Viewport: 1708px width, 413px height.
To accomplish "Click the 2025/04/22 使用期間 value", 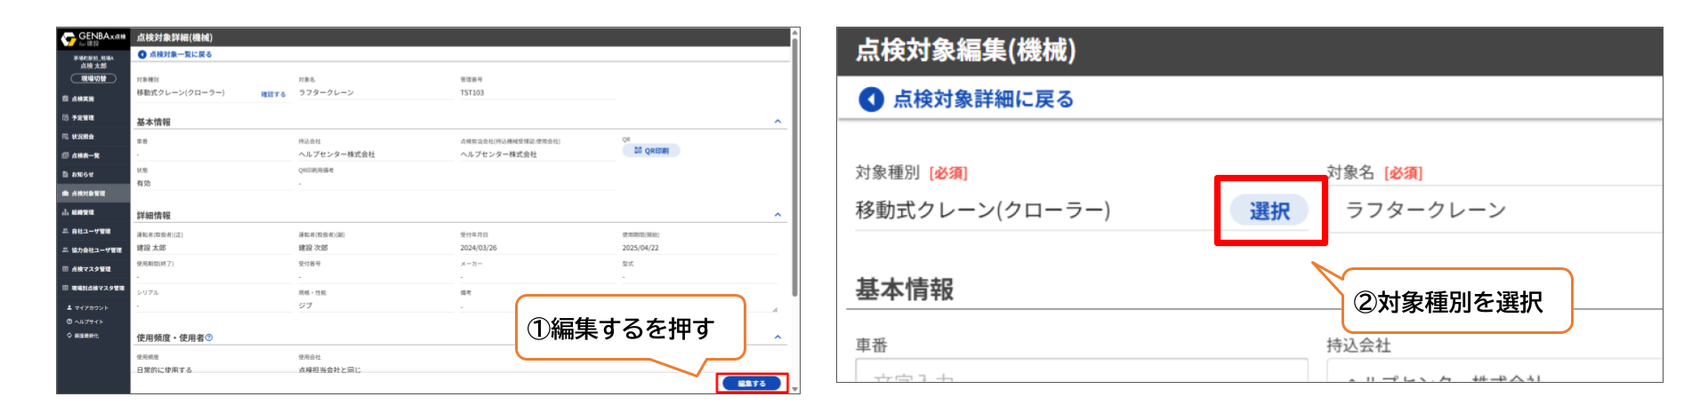I will tap(640, 248).
